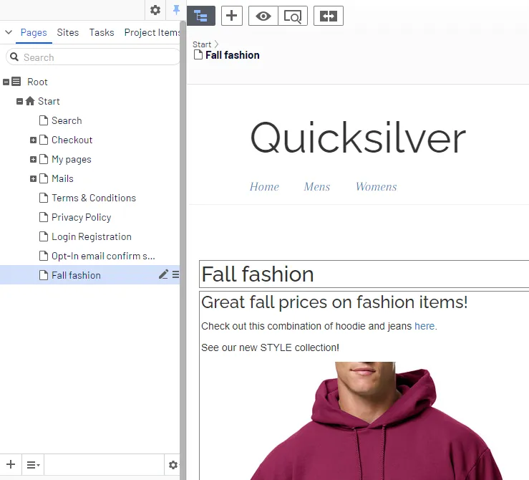Click the Fall fashion breadcrumb title
Viewport: 529px width, 480px height.
coord(233,55)
